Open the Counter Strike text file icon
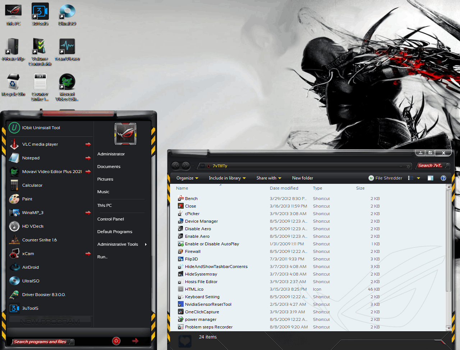 coord(40,87)
